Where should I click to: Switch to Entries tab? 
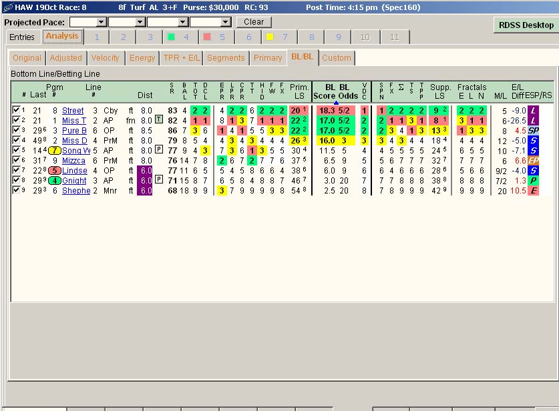tap(22, 37)
